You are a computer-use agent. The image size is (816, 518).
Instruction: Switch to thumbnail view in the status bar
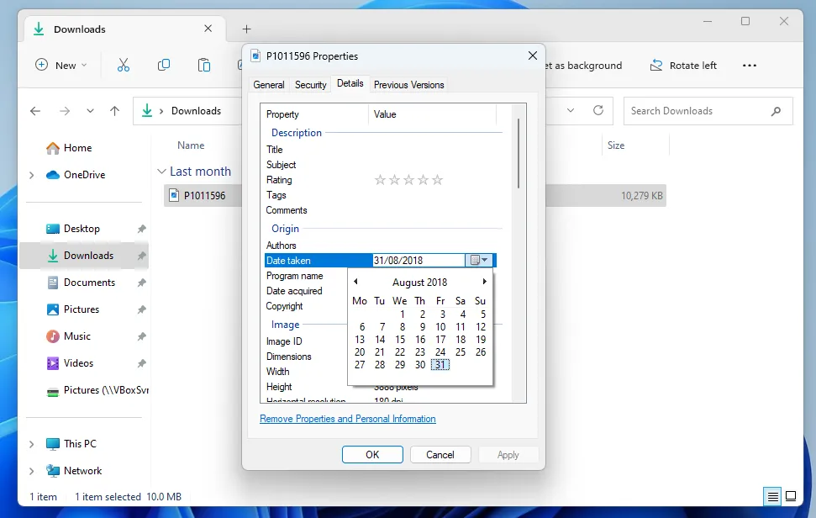coord(790,496)
